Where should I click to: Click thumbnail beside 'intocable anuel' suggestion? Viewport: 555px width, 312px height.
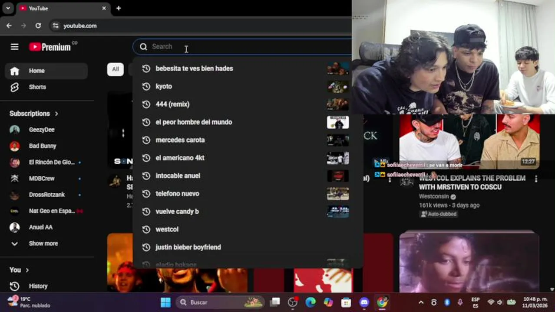(x=338, y=175)
